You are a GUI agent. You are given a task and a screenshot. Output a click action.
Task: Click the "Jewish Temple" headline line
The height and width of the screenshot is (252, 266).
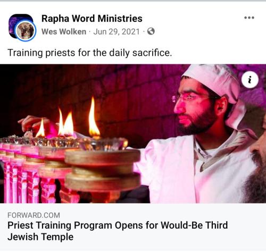click(x=40, y=237)
